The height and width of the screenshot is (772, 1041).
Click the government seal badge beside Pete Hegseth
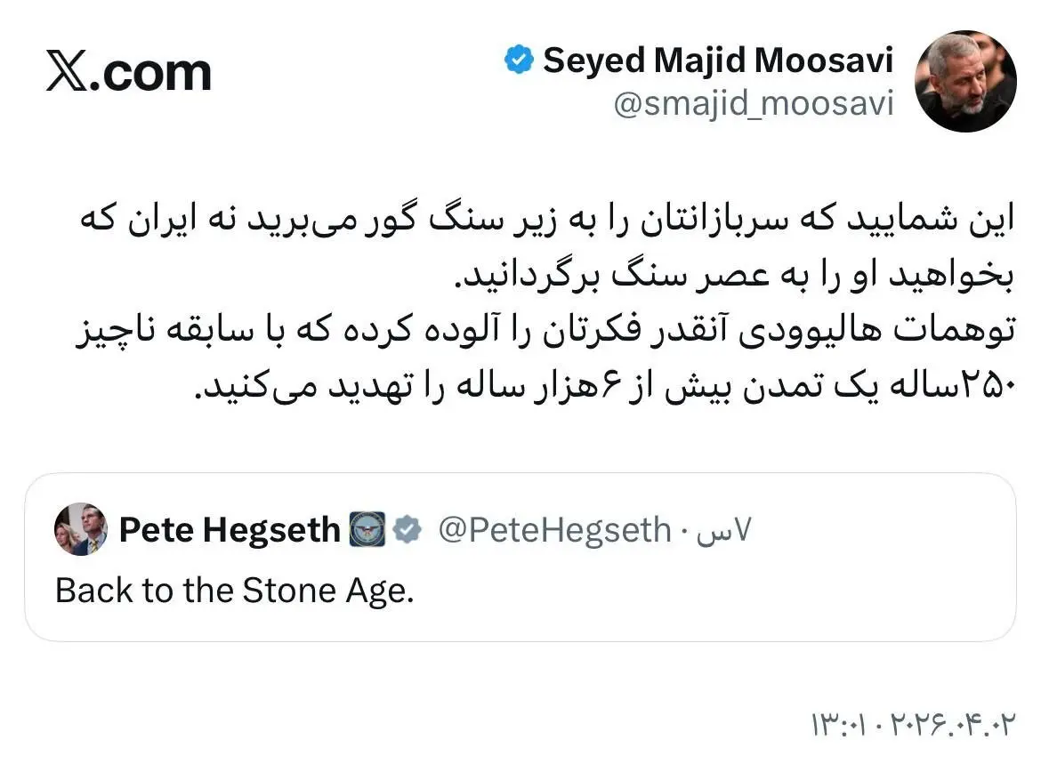pyautogui.click(x=367, y=530)
